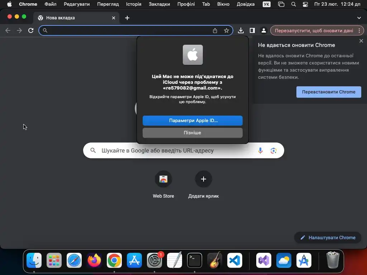Open Trash in the Dock
Screen dimensions: 367x275
[x=333, y=260]
